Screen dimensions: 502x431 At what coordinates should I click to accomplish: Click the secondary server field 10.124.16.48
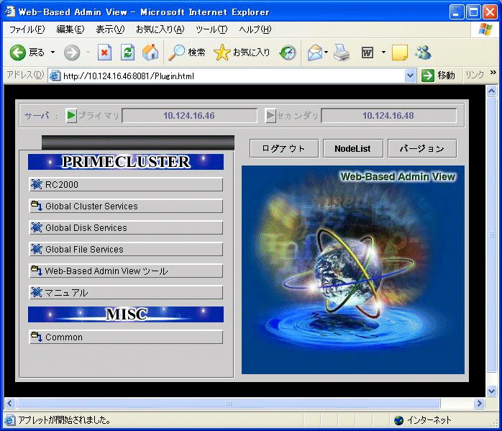pos(388,116)
